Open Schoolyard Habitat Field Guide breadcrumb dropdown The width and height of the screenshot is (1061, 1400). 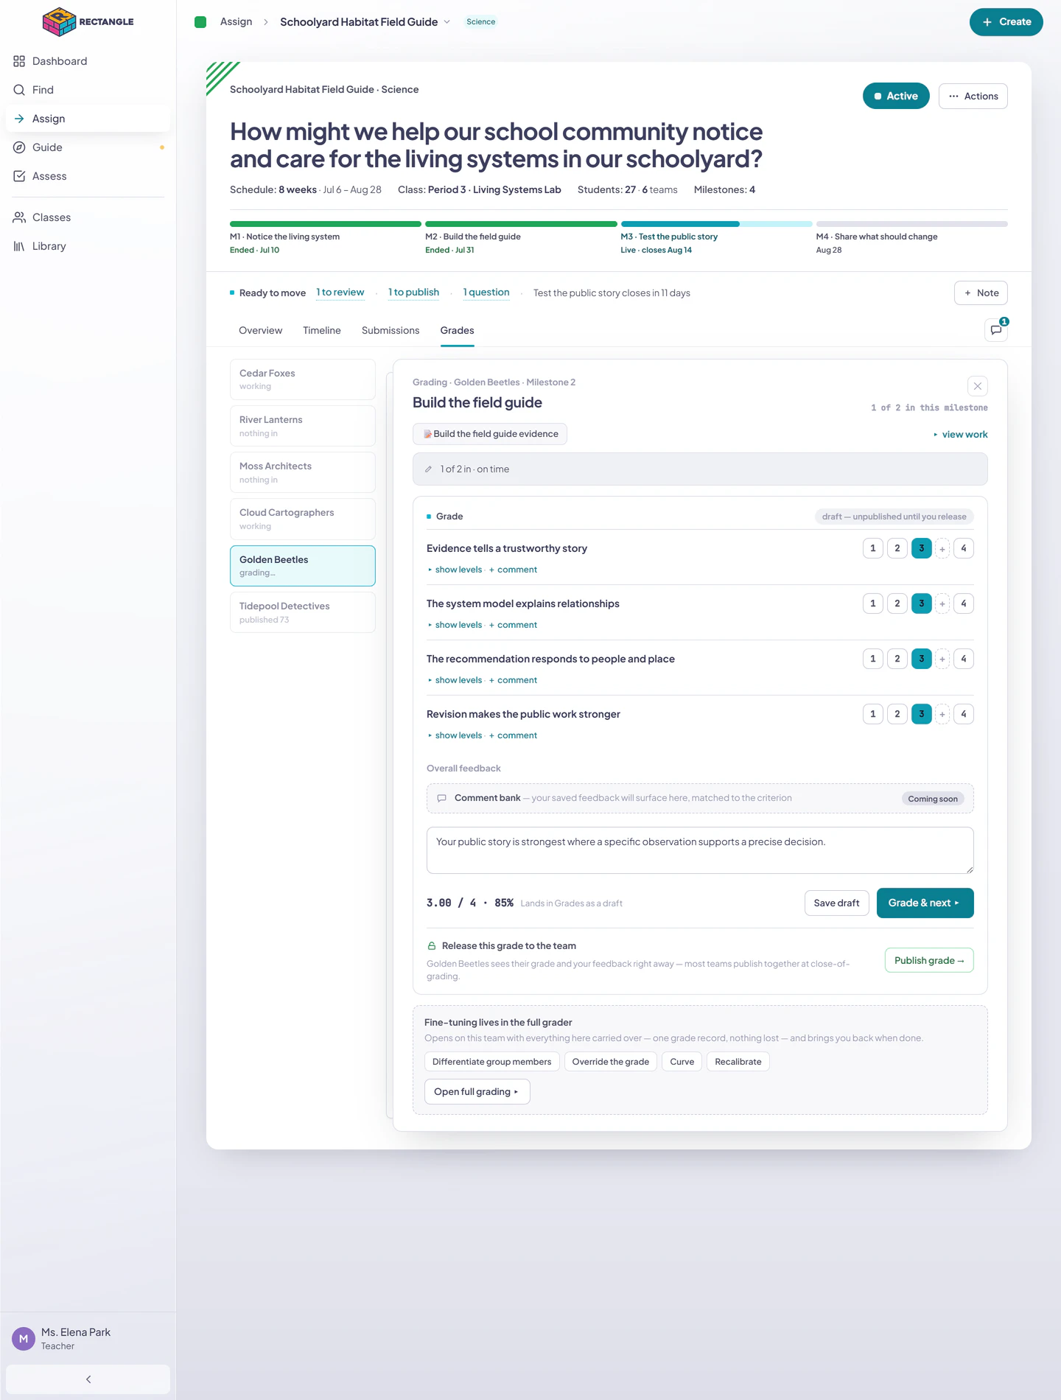[x=365, y=22]
